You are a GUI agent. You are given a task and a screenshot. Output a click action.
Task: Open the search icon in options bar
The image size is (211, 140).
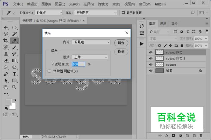(193, 13)
